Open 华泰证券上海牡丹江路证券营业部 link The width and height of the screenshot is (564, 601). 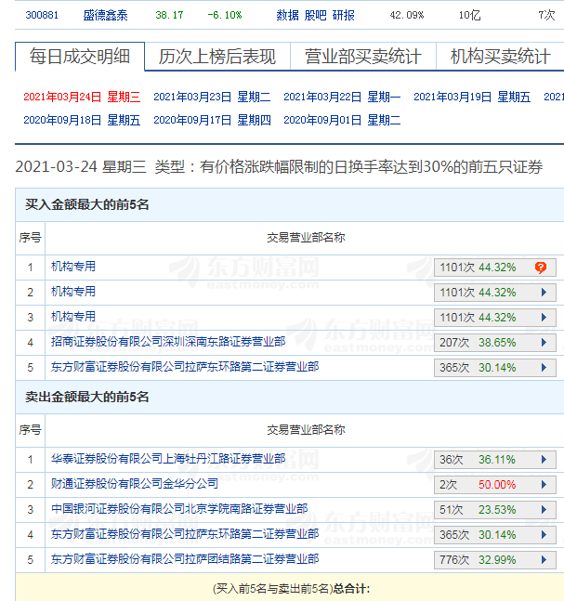coord(168,459)
